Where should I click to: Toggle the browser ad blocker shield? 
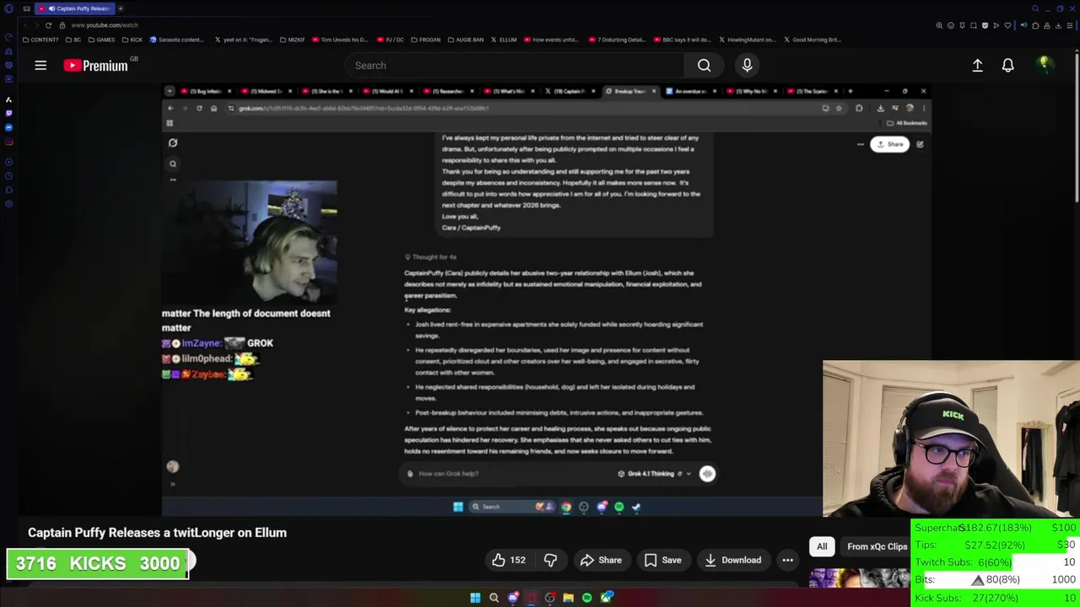coord(985,25)
